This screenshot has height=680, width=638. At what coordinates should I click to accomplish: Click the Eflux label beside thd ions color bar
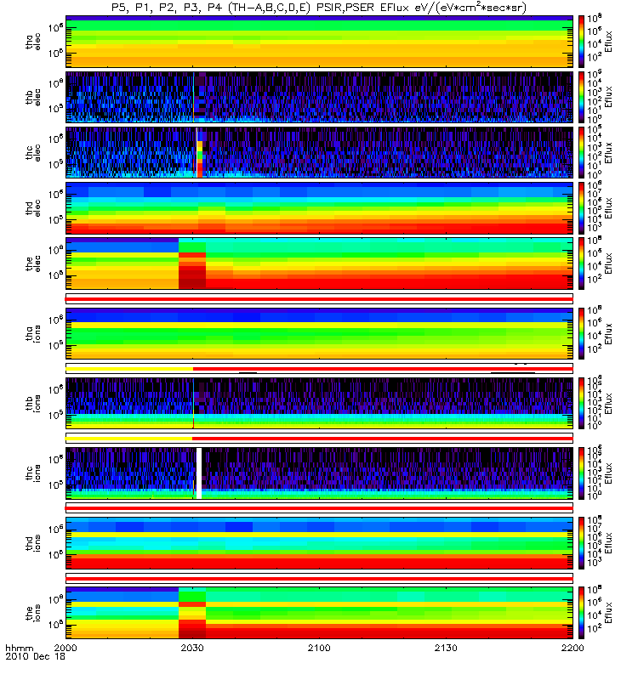point(608,543)
